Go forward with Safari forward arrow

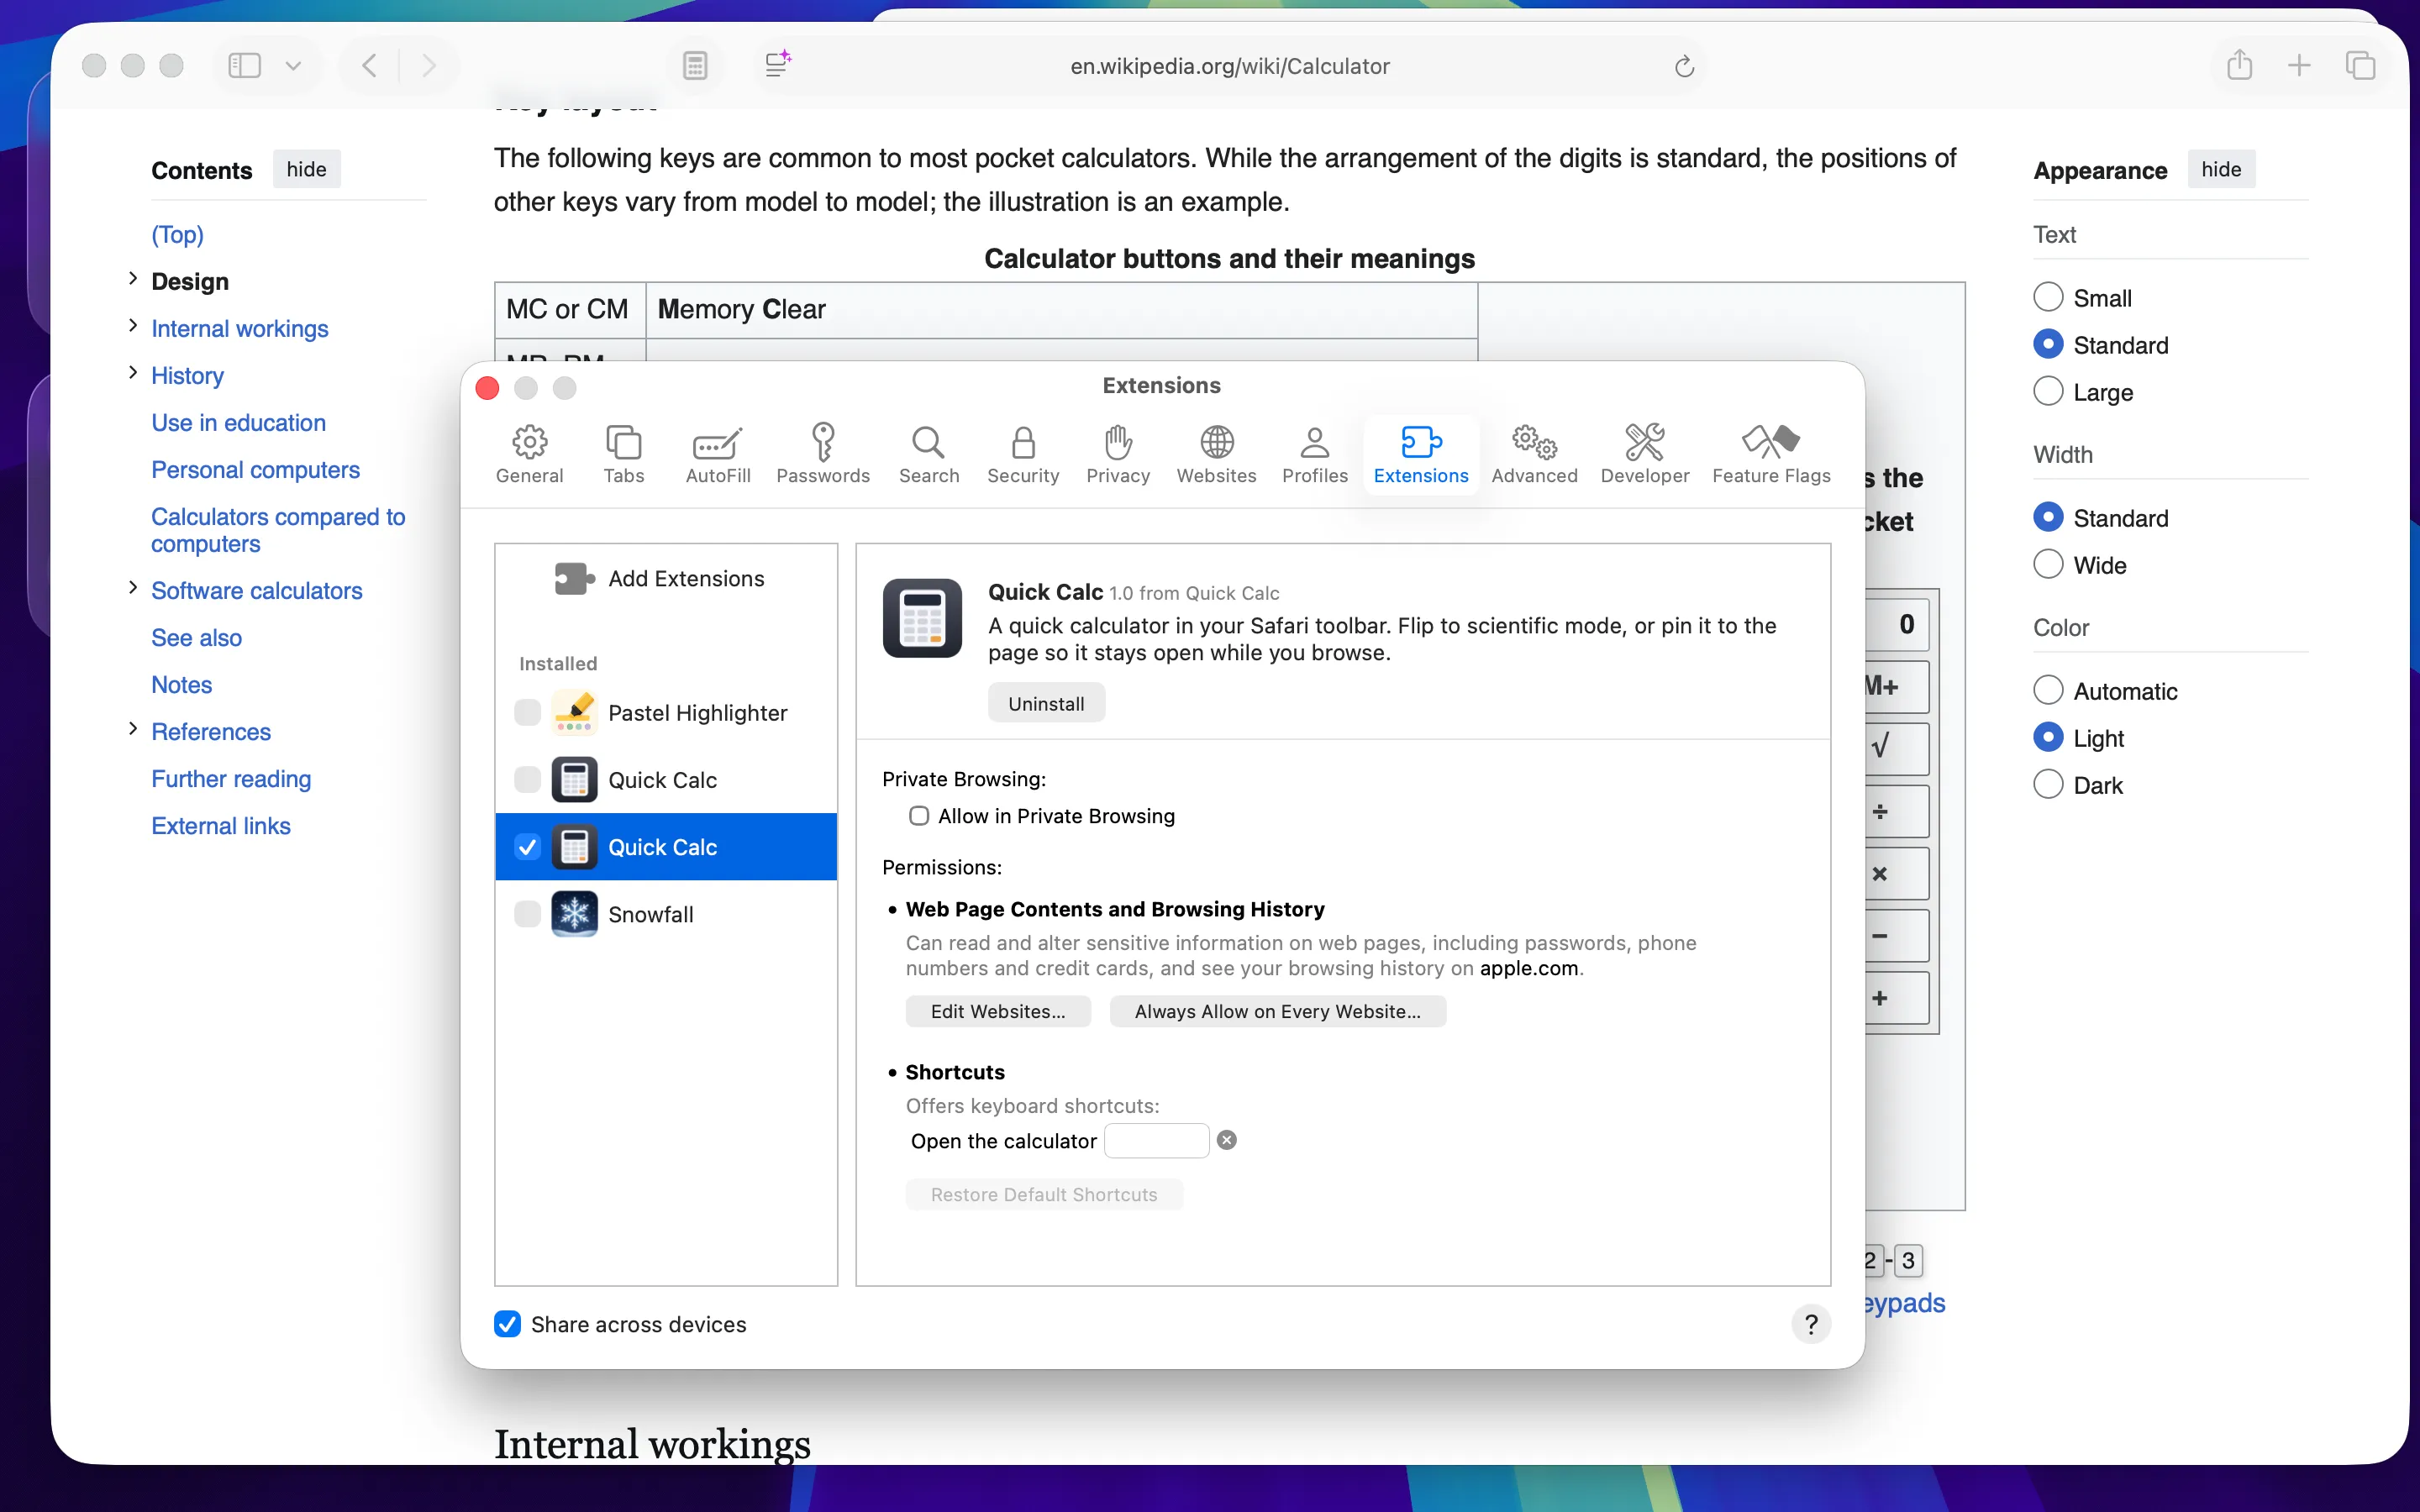429,66
